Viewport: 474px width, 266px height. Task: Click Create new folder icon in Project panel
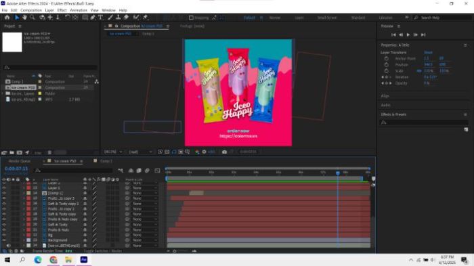(12, 153)
